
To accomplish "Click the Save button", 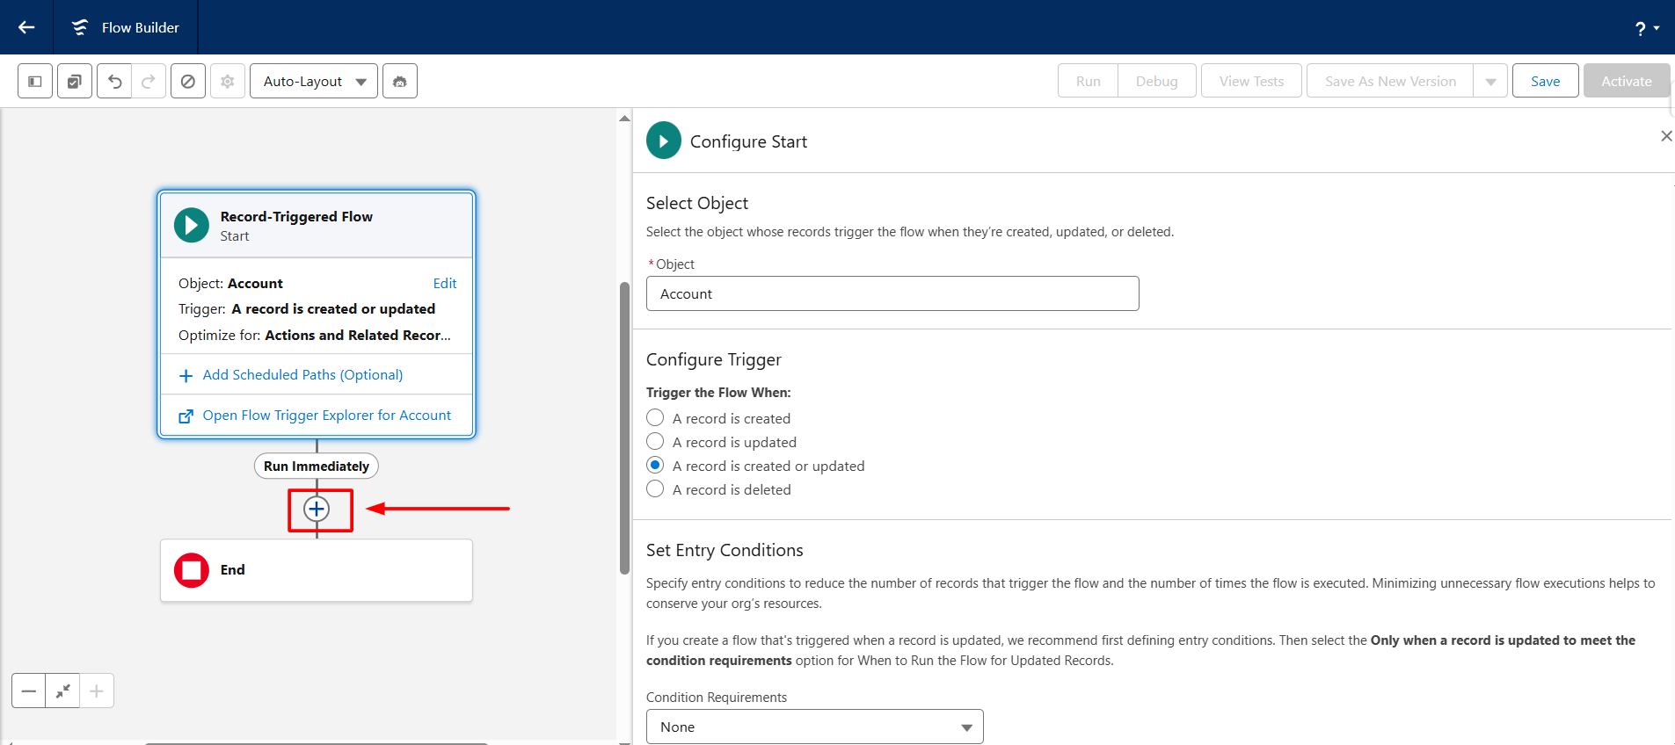I will 1545,82.
